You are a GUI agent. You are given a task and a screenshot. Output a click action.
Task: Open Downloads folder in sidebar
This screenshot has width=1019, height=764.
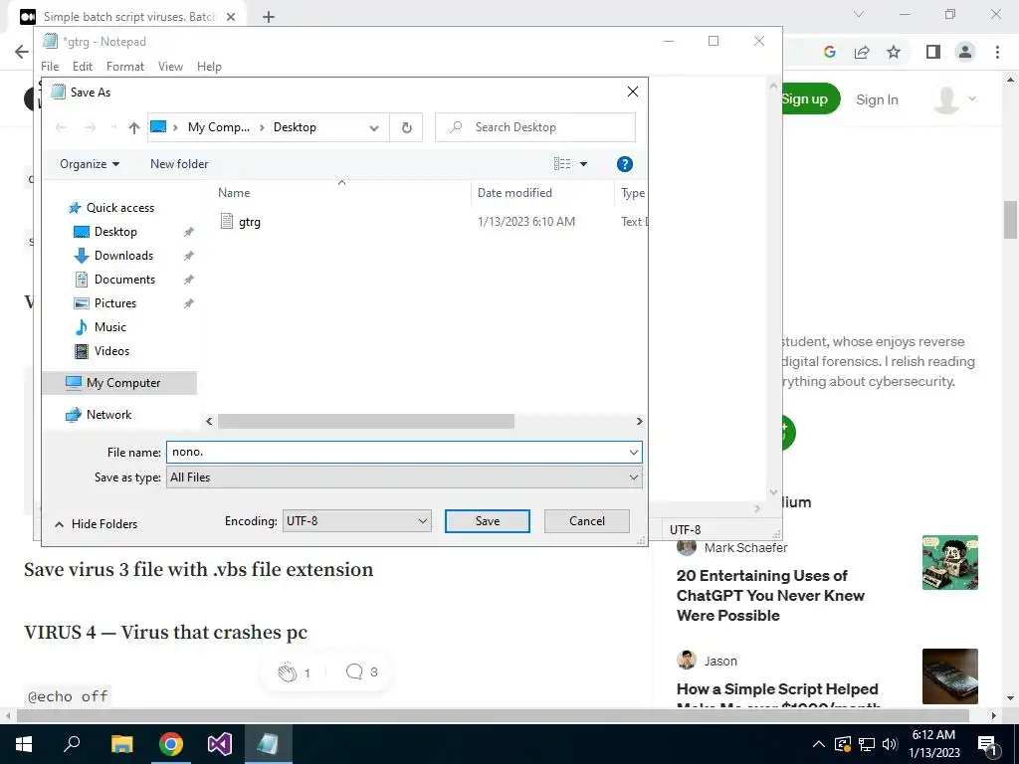coord(123,256)
